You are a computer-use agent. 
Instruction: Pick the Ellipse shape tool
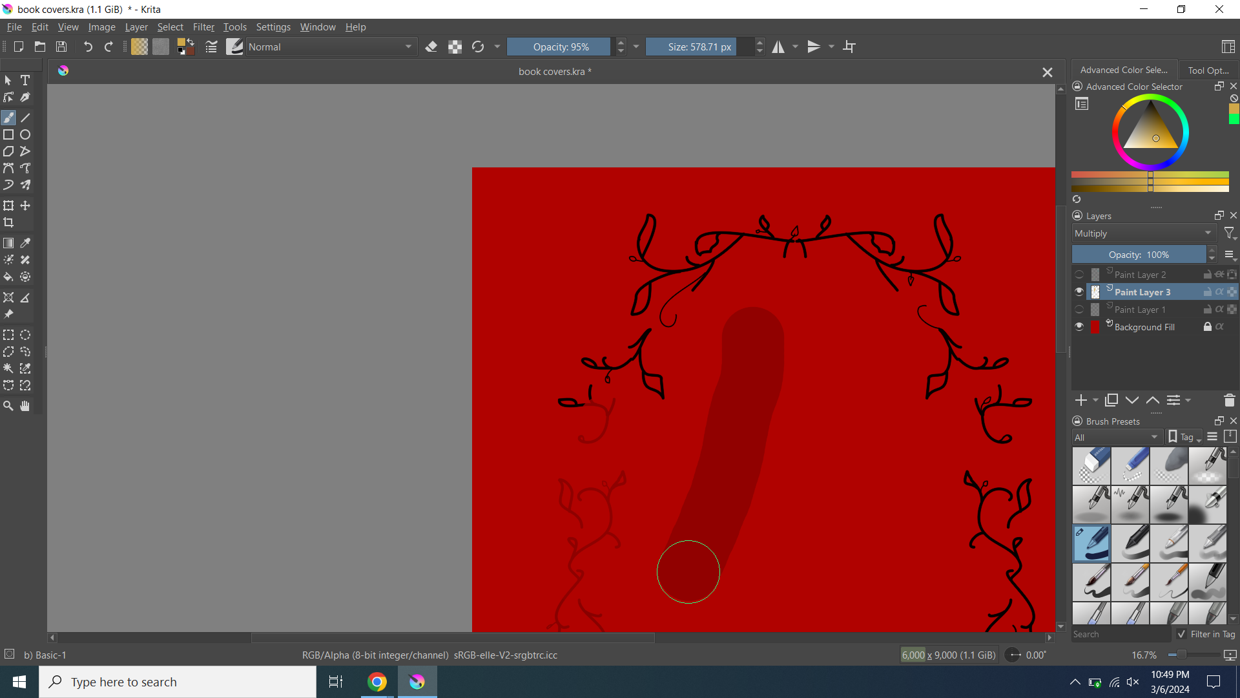(25, 134)
